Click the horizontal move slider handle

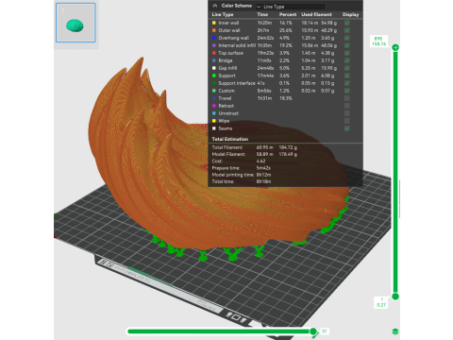click(313, 331)
